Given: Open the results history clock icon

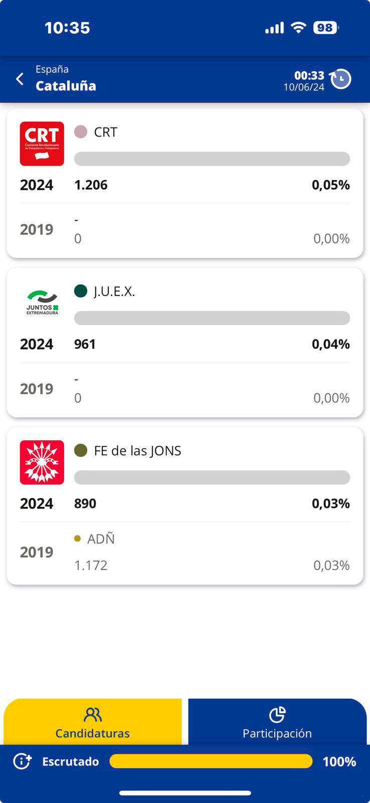Looking at the screenshot, I should point(341,79).
